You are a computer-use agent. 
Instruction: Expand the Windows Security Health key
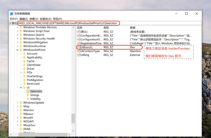[x=18, y=38]
